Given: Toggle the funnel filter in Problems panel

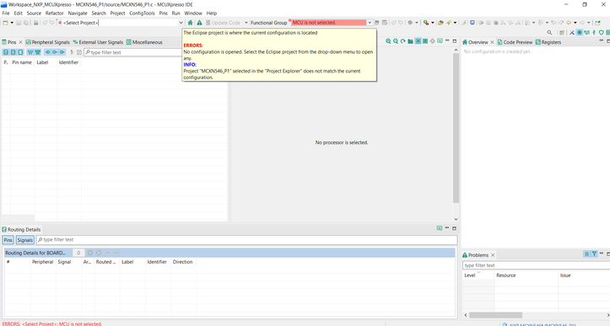Looking at the screenshot, I should (x=594, y=254).
